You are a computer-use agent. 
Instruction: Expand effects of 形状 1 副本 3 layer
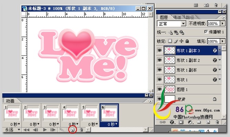(220, 50)
